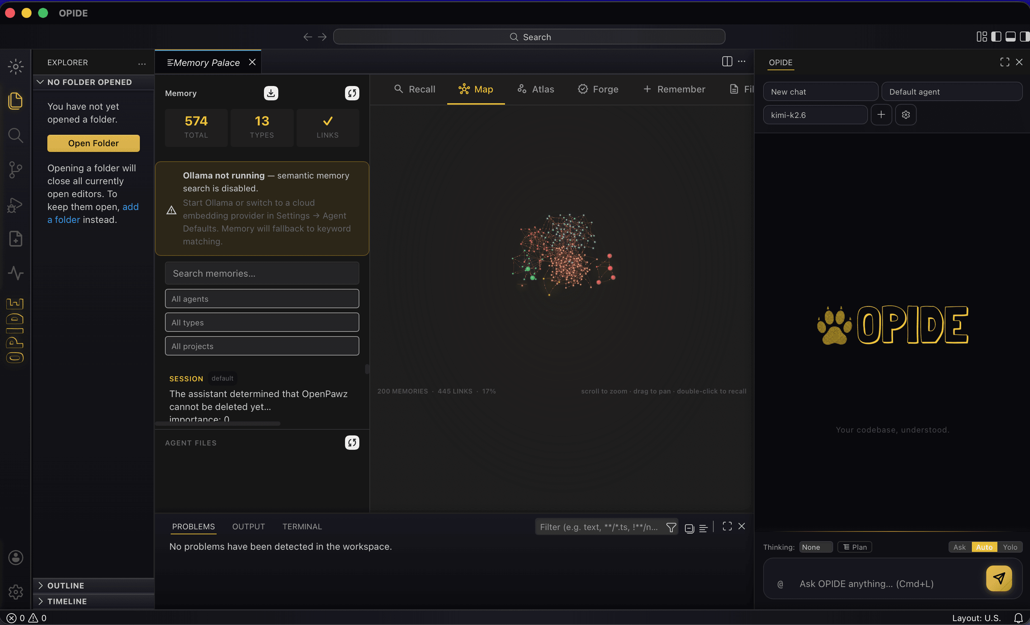Viewport: 1030px width, 625px height.
Task: Toggle problems view as table
Action: click(703, 528)
